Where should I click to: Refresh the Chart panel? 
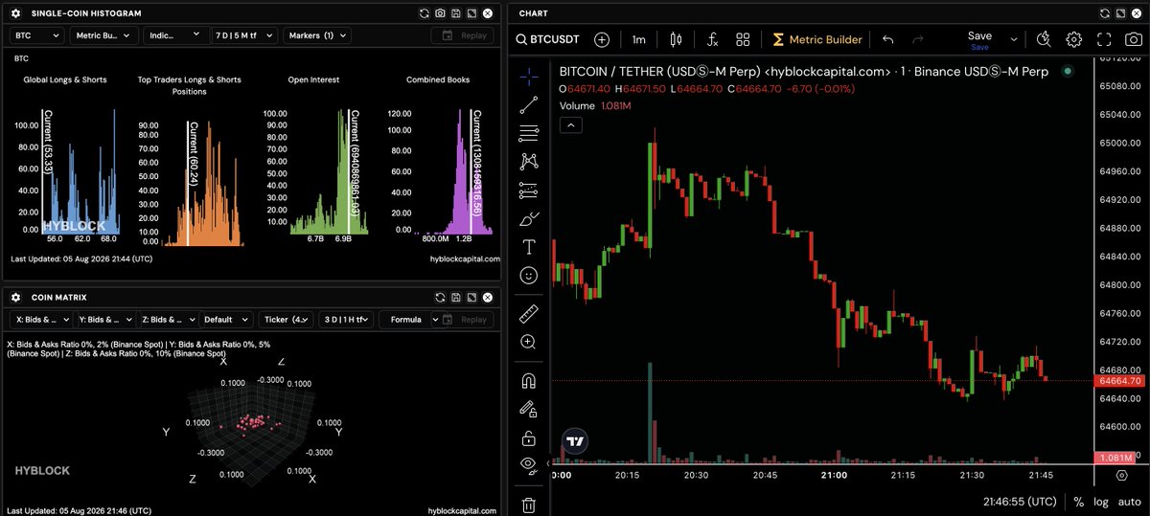1106,13
